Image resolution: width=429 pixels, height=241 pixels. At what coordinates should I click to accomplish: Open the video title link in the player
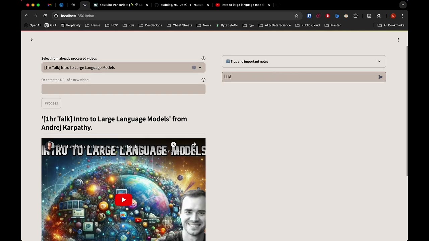point(100,147)
